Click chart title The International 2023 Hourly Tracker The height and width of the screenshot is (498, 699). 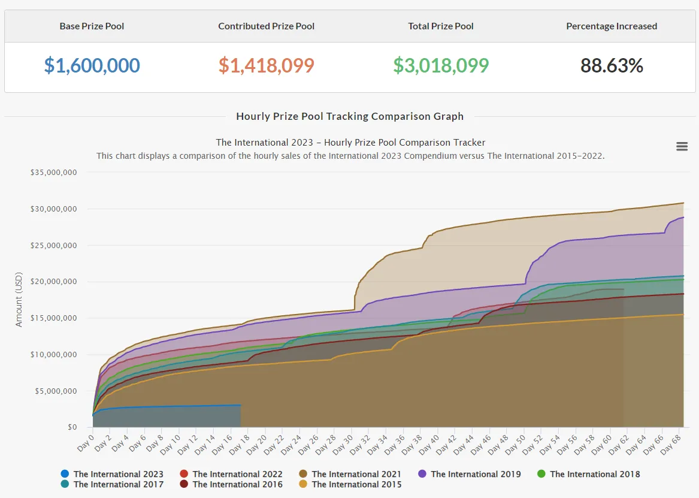350,142
